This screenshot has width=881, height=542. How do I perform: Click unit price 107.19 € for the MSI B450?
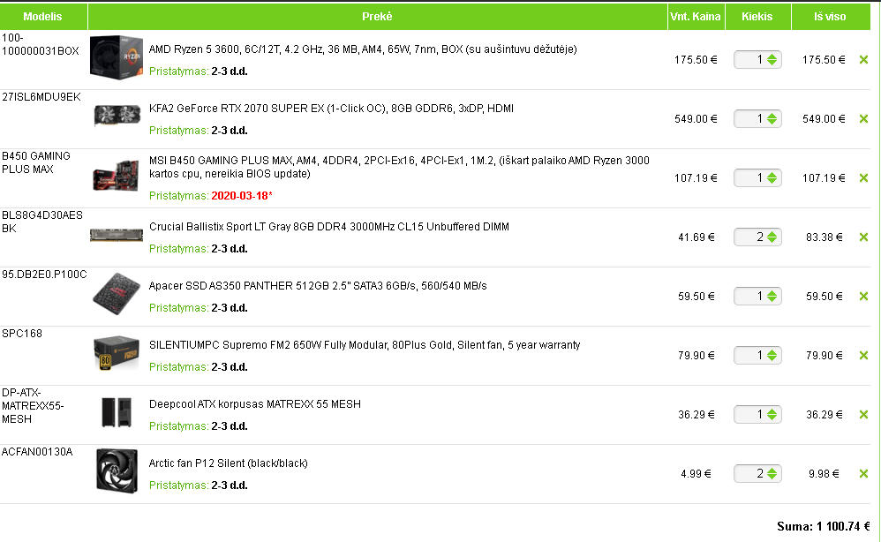(696, 178)
